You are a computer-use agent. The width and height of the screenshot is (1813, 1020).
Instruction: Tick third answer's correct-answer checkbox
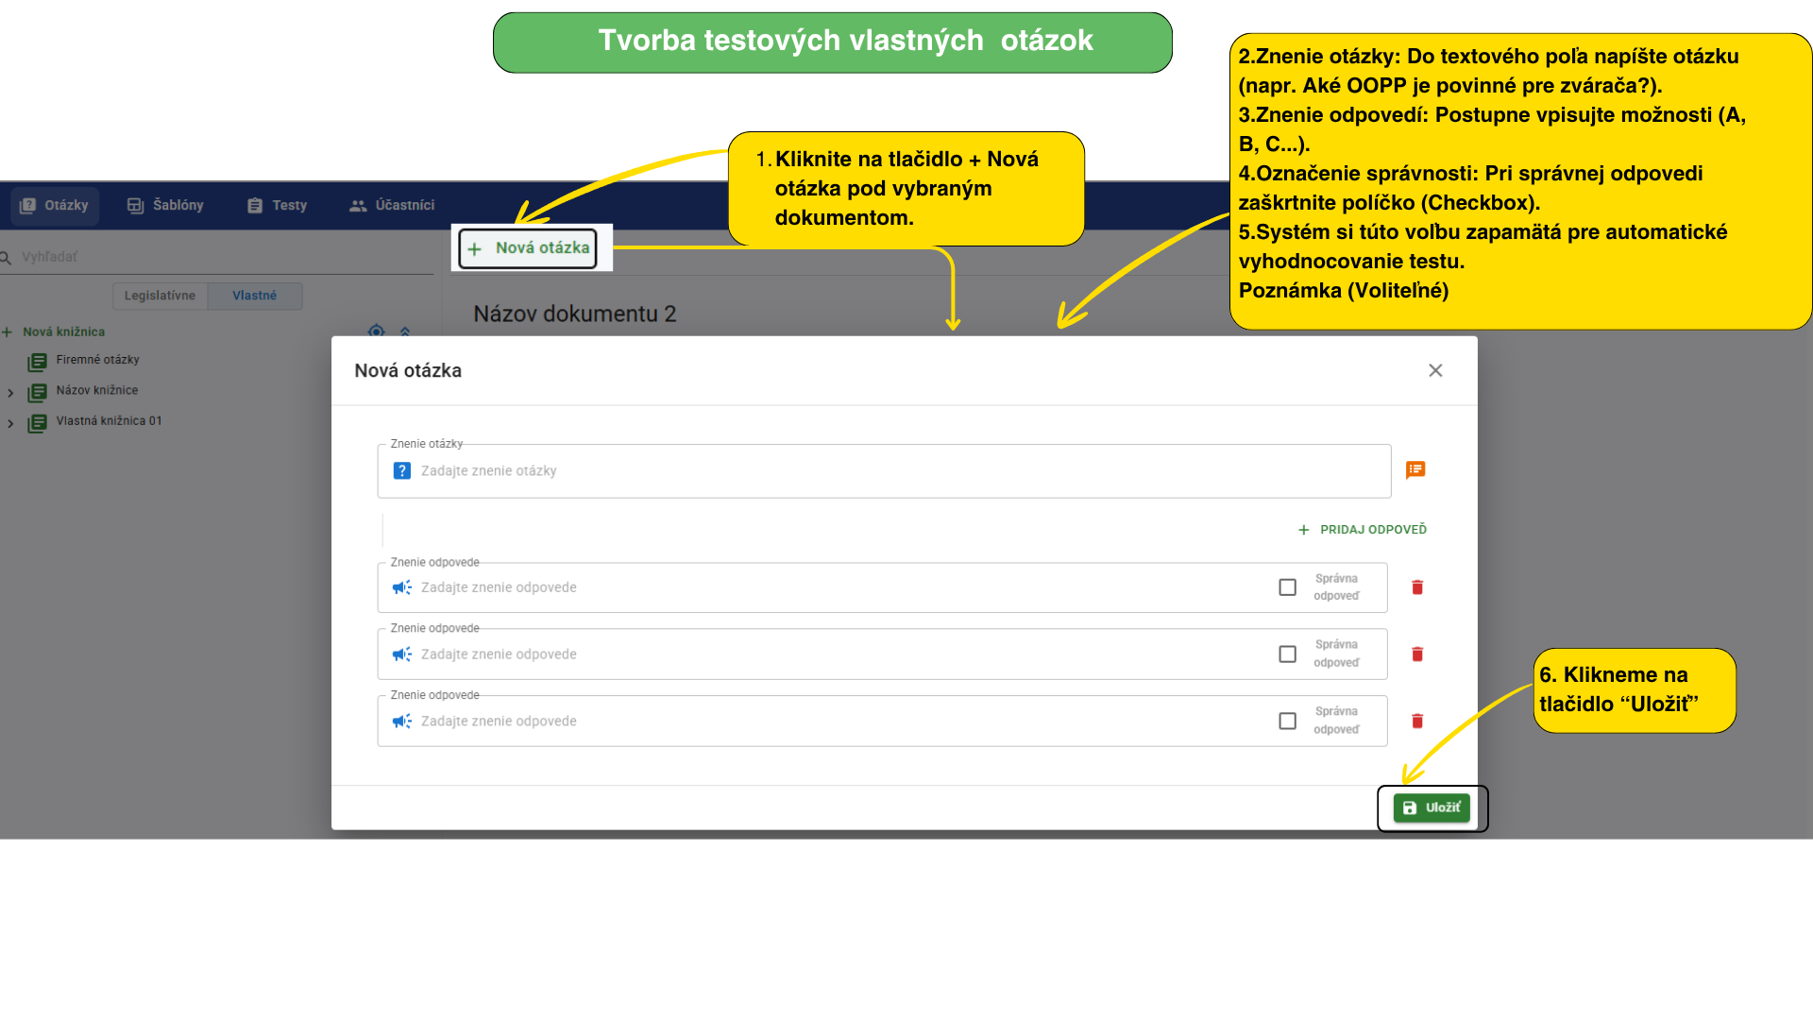pos(1287,722)
